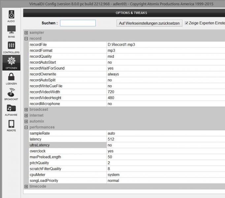
Task: Select the recordQuality option name
Action: (41, 56)
